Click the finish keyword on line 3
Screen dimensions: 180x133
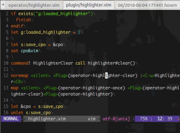(x=23, y=20)
